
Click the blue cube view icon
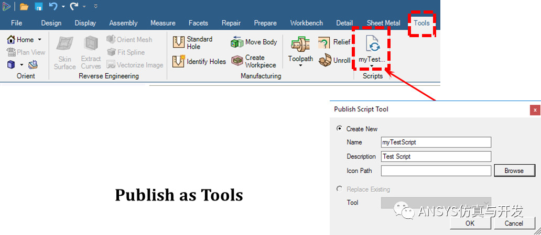[12, 64]
